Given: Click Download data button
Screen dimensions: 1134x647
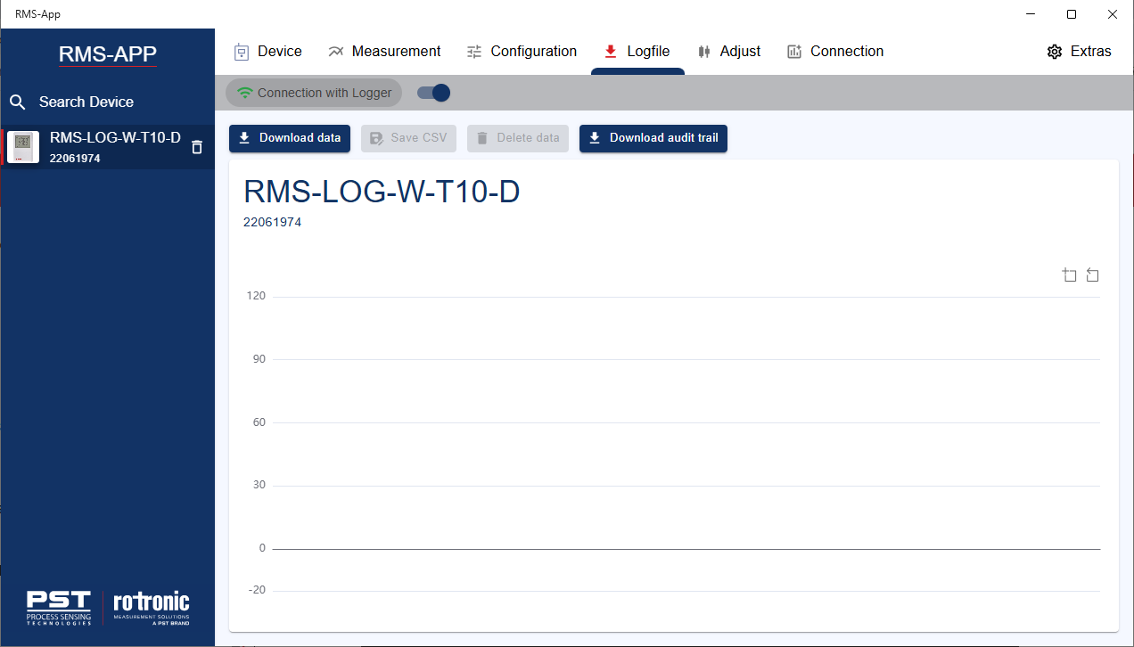Looking at the screenshot, I should 290,138.
